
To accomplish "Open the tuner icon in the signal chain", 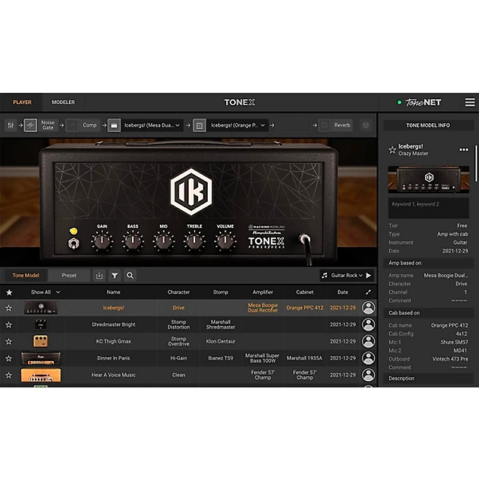I will pyautogui.click(x=10, y=125).
